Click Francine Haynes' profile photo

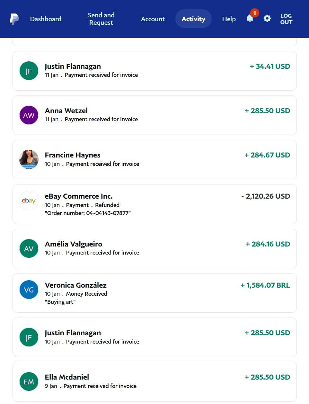29,159
